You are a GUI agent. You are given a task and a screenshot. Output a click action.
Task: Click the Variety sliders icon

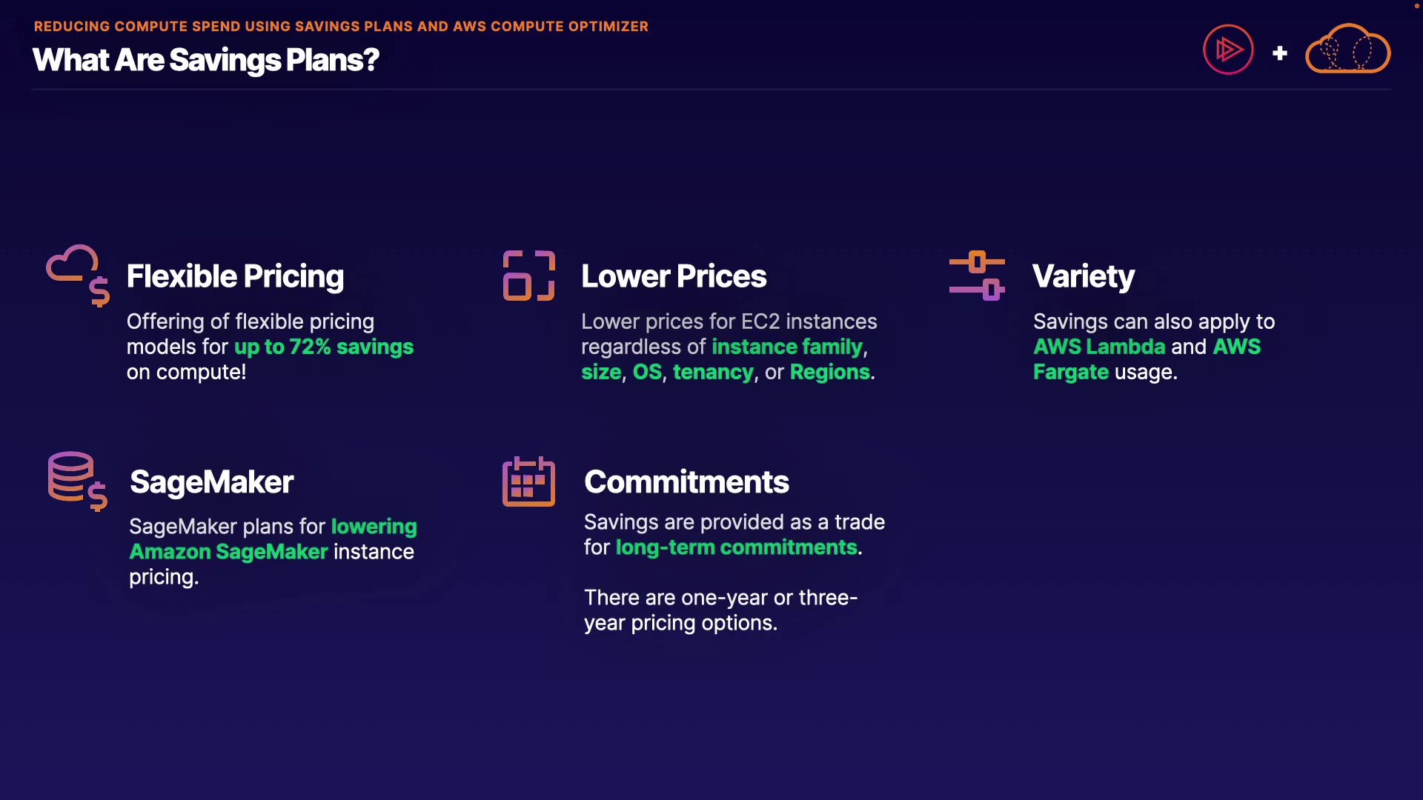(x=977, y=276)
